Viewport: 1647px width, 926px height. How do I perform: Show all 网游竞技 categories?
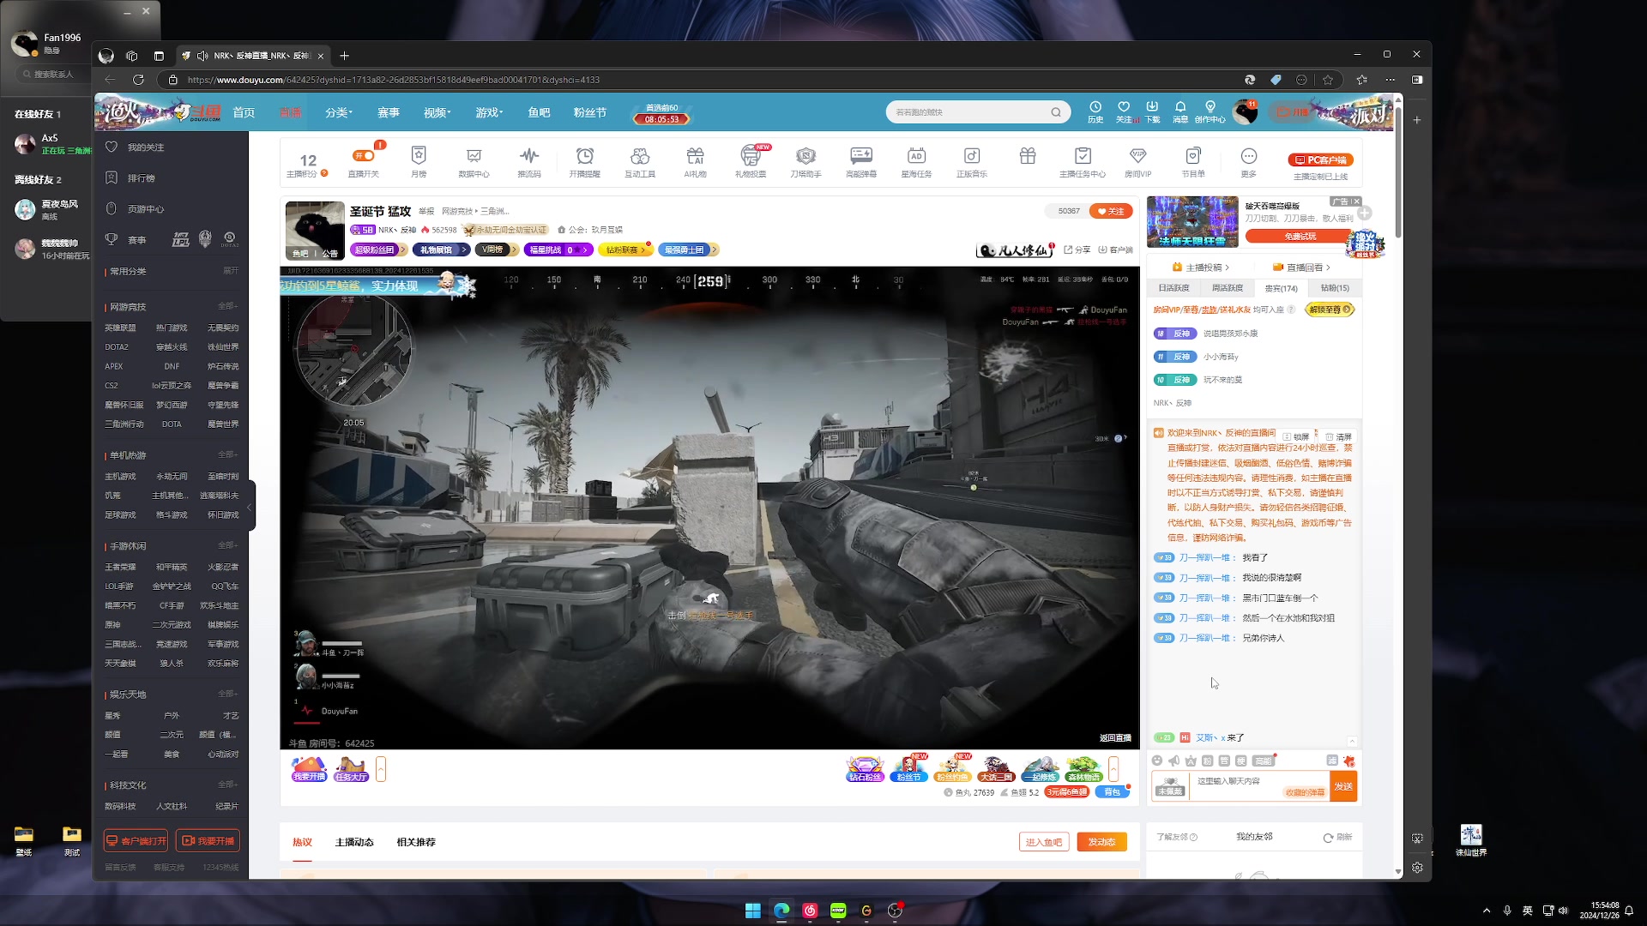tap(228, 306)
